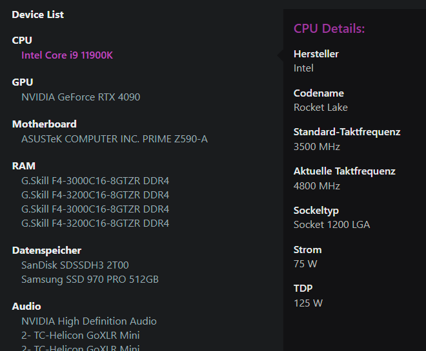Select the Intel Core i9 11900K device
This screenshot has width=426, height=351.
pos(67,55)
